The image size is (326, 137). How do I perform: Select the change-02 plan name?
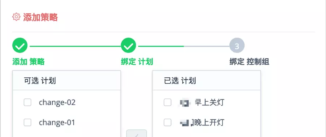[x=57, y=102]
